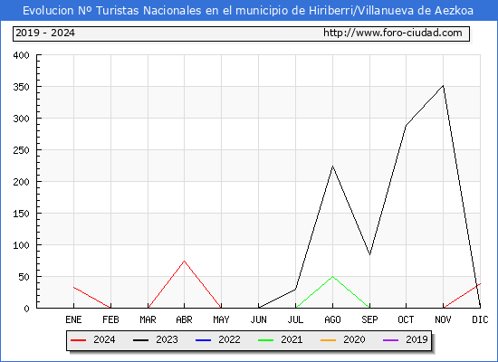Click the 2021 legend label

pos(292,339)
